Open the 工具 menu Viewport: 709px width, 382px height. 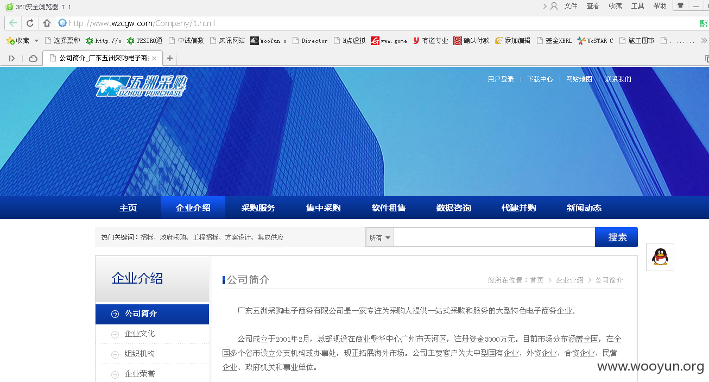click(x=637, y=6)
